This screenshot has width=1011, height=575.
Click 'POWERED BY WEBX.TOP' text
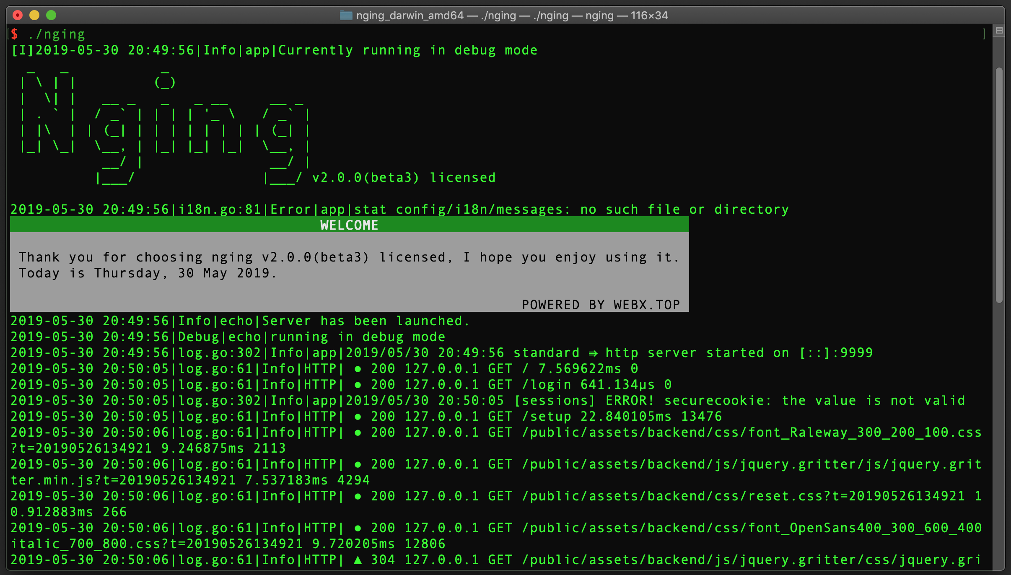[x=601, y=305]
